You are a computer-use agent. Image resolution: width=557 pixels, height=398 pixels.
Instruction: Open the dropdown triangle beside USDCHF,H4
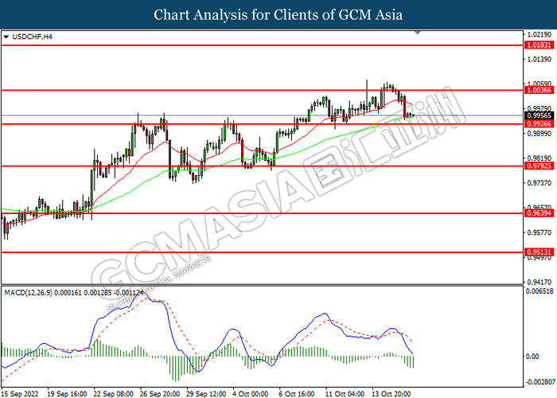click(6, 37)
